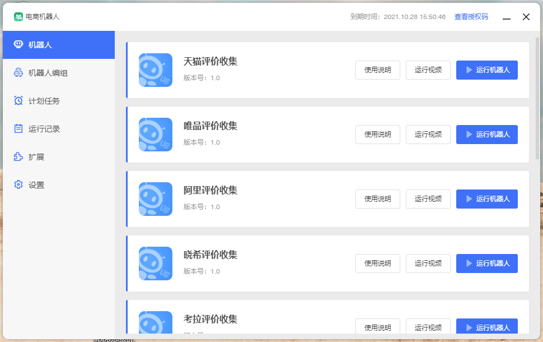This screenshot has width=543, height=342.
Task: Click the 到期时间 expiry date text
Action: click(x=398, y=17)
